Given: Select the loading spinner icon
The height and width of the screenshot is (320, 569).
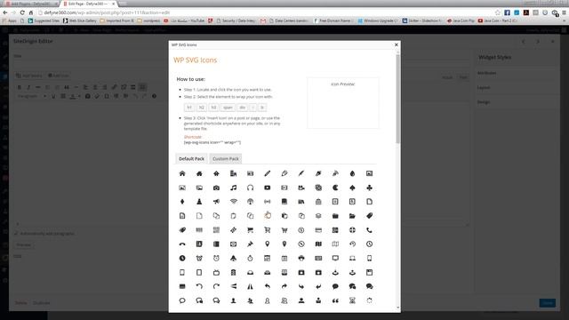Looking at the screenshot, I should coord(370,300).
